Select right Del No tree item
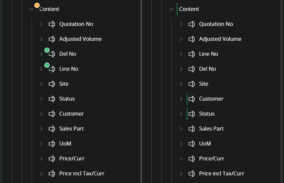The image size is (284, 183). click(x=207, y=69)
